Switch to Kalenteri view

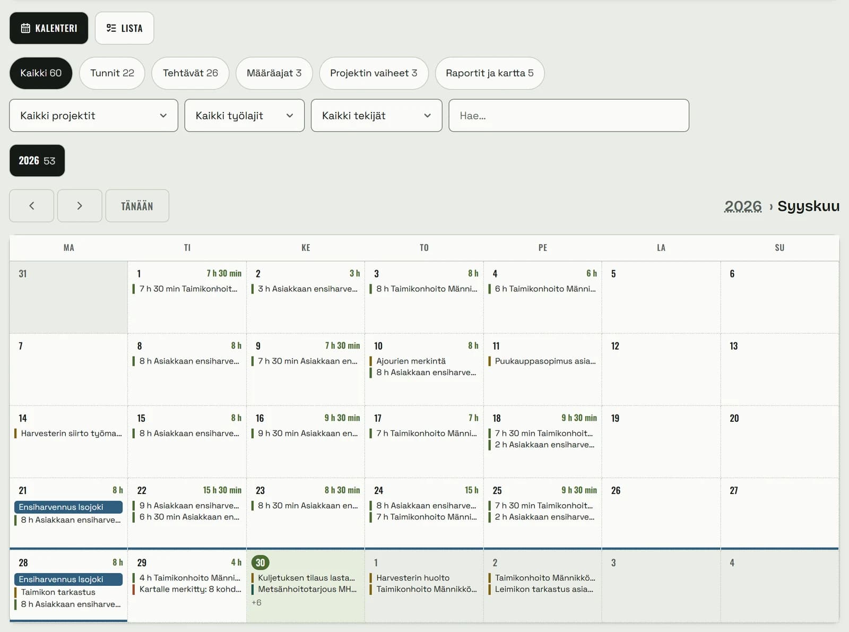[49, 28]
